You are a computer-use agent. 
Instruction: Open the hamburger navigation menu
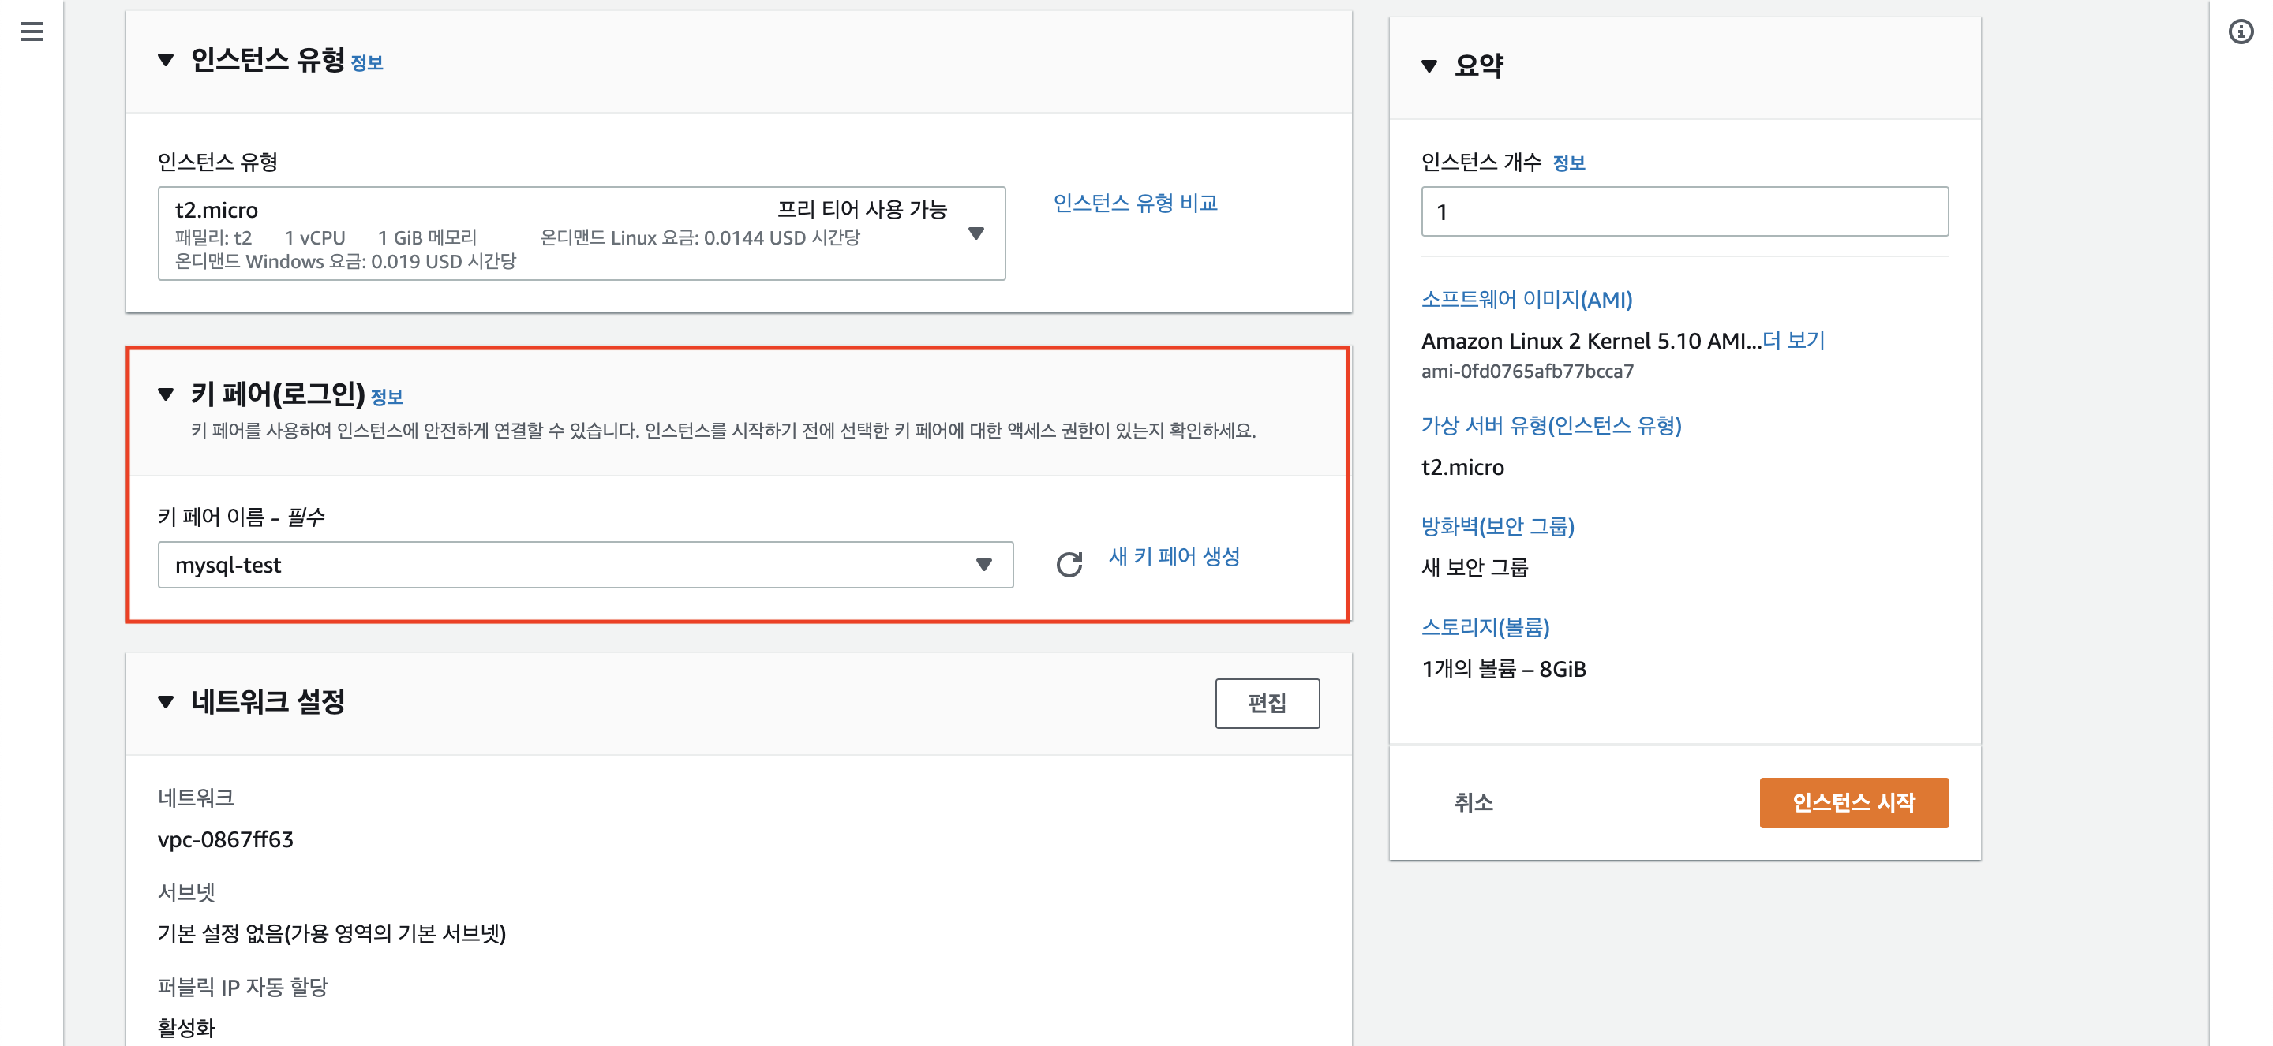32,32
